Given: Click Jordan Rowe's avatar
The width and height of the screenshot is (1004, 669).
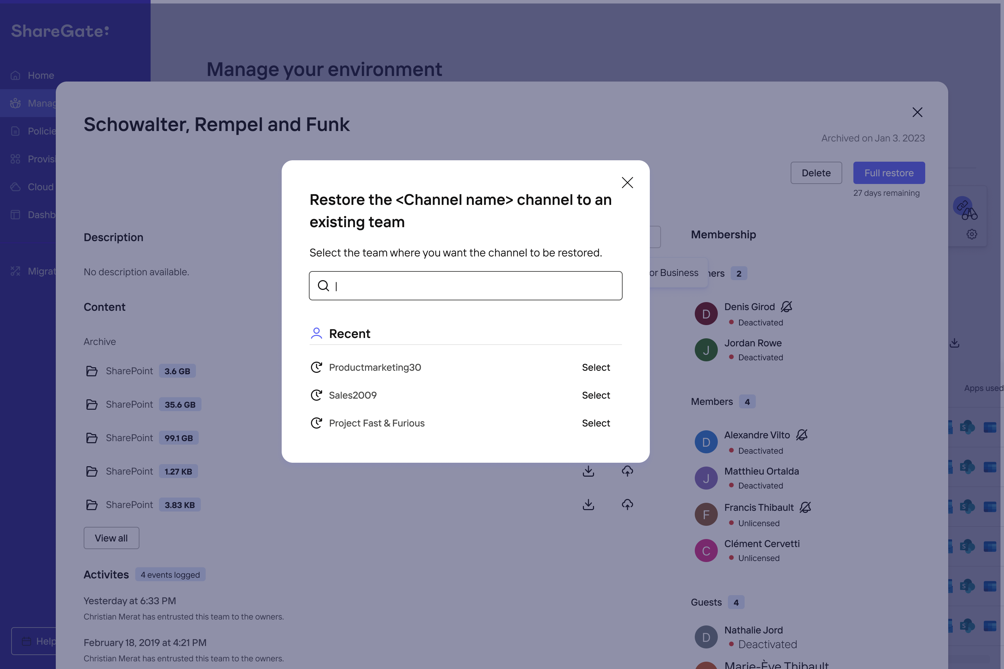Looking at the screenshot, I should [706, 350].
